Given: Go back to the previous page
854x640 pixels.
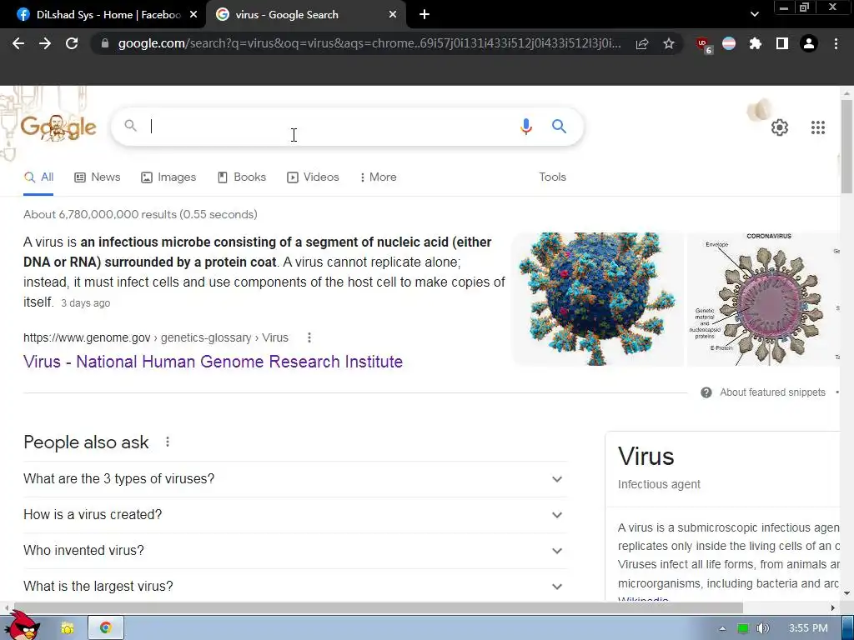Looking at the screenshot, I should pos(18,43).
